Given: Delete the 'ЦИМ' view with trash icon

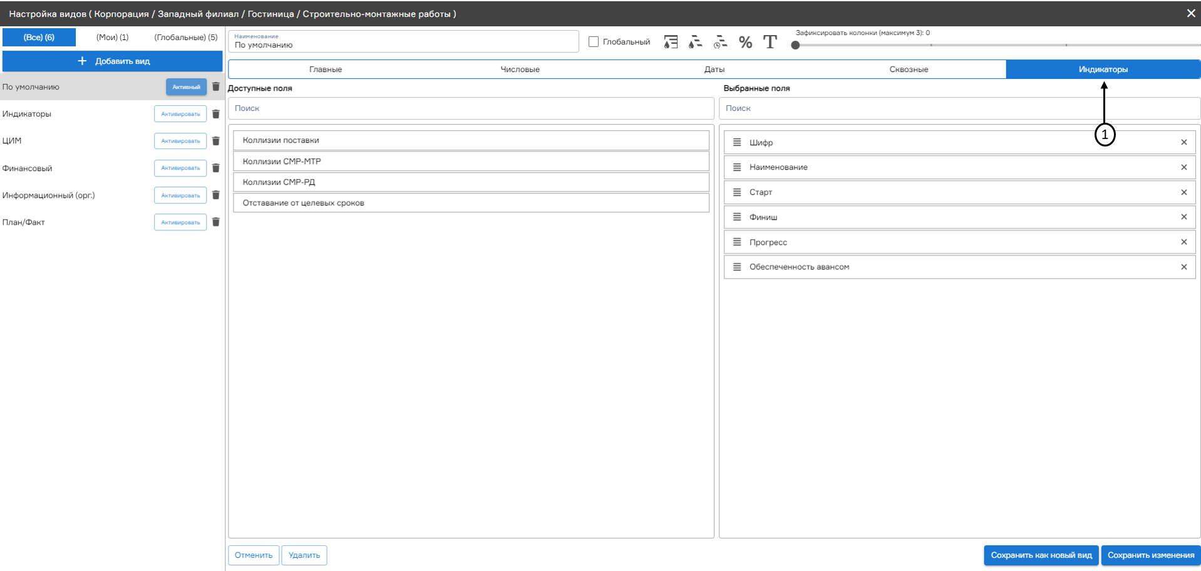Looking at the screenshot, I should click(x=216, y=141).
